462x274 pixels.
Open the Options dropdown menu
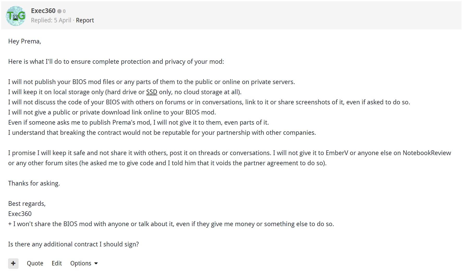[81, 263]
